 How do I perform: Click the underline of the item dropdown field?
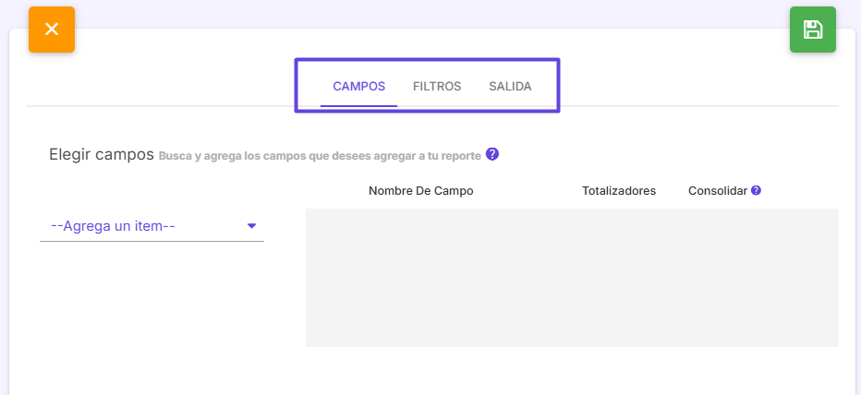(x=152, y=241)
